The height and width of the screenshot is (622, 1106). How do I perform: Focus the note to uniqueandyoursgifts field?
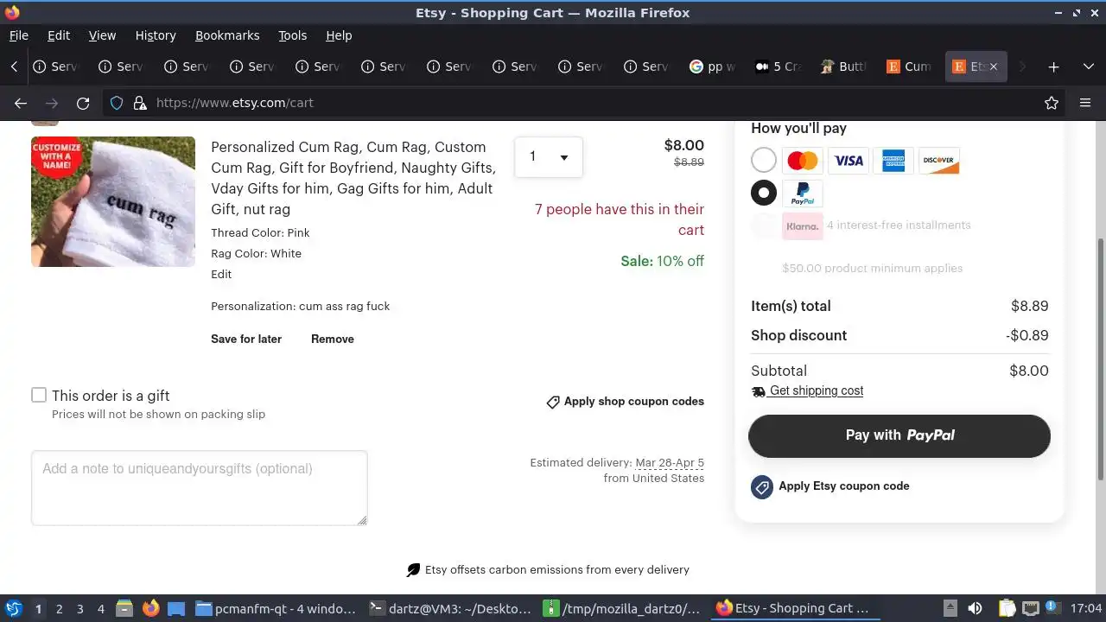pos(200,488)
